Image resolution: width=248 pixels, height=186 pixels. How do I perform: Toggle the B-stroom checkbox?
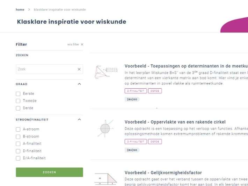pyautogui.click(x=18, y=137)
